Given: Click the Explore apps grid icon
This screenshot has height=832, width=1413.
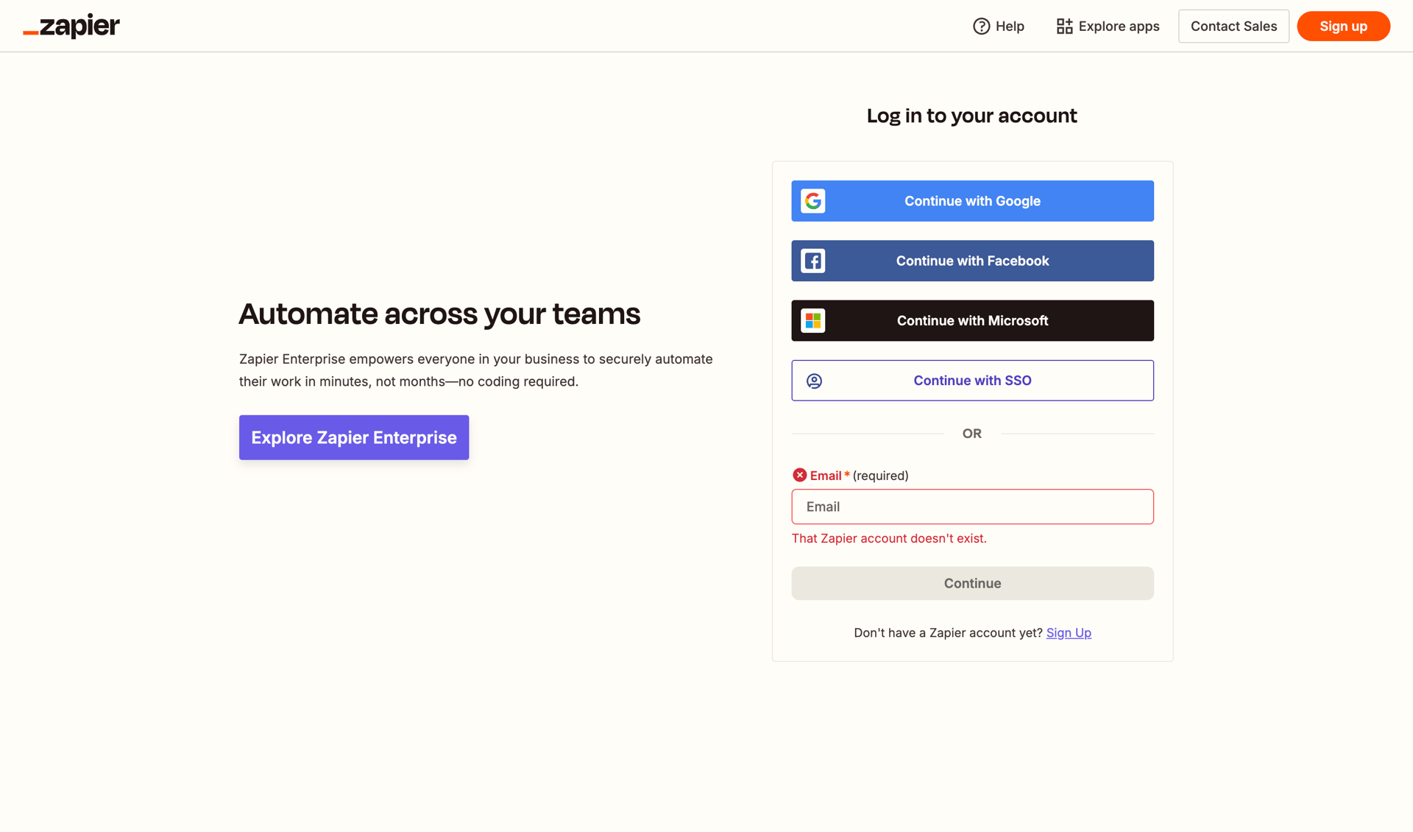Looking at the screenshot, I should (x=1064, y=26).
